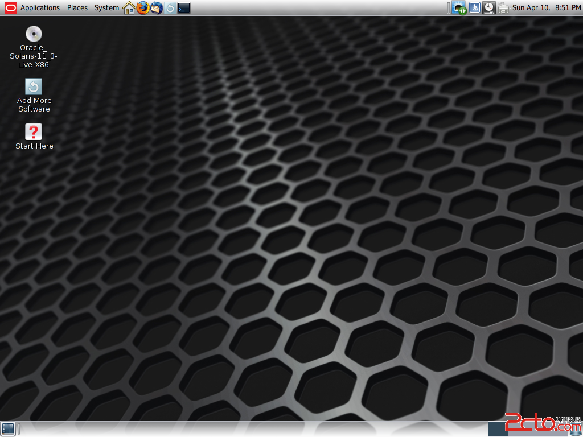Open Time Slider clock-drive icon
This screenshot has width=583, height=437.
[489, 8]
